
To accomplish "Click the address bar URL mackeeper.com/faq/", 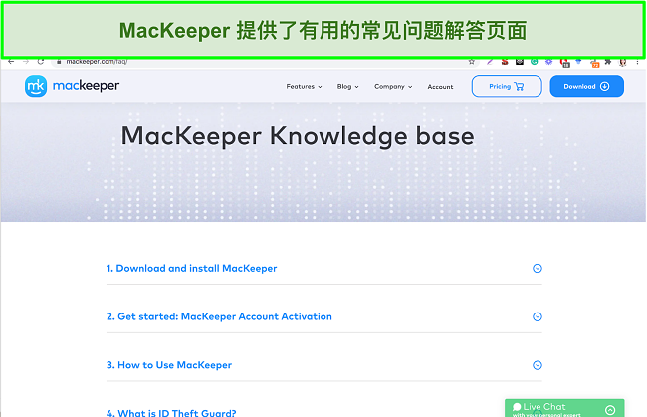I will pyautogui.click(x=97, y=62).
